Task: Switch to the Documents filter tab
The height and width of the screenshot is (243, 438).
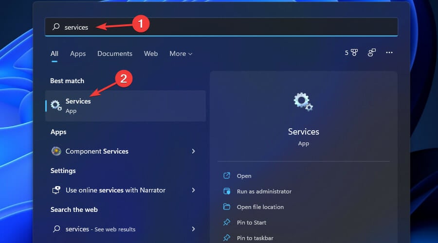Action: [114, 53]
